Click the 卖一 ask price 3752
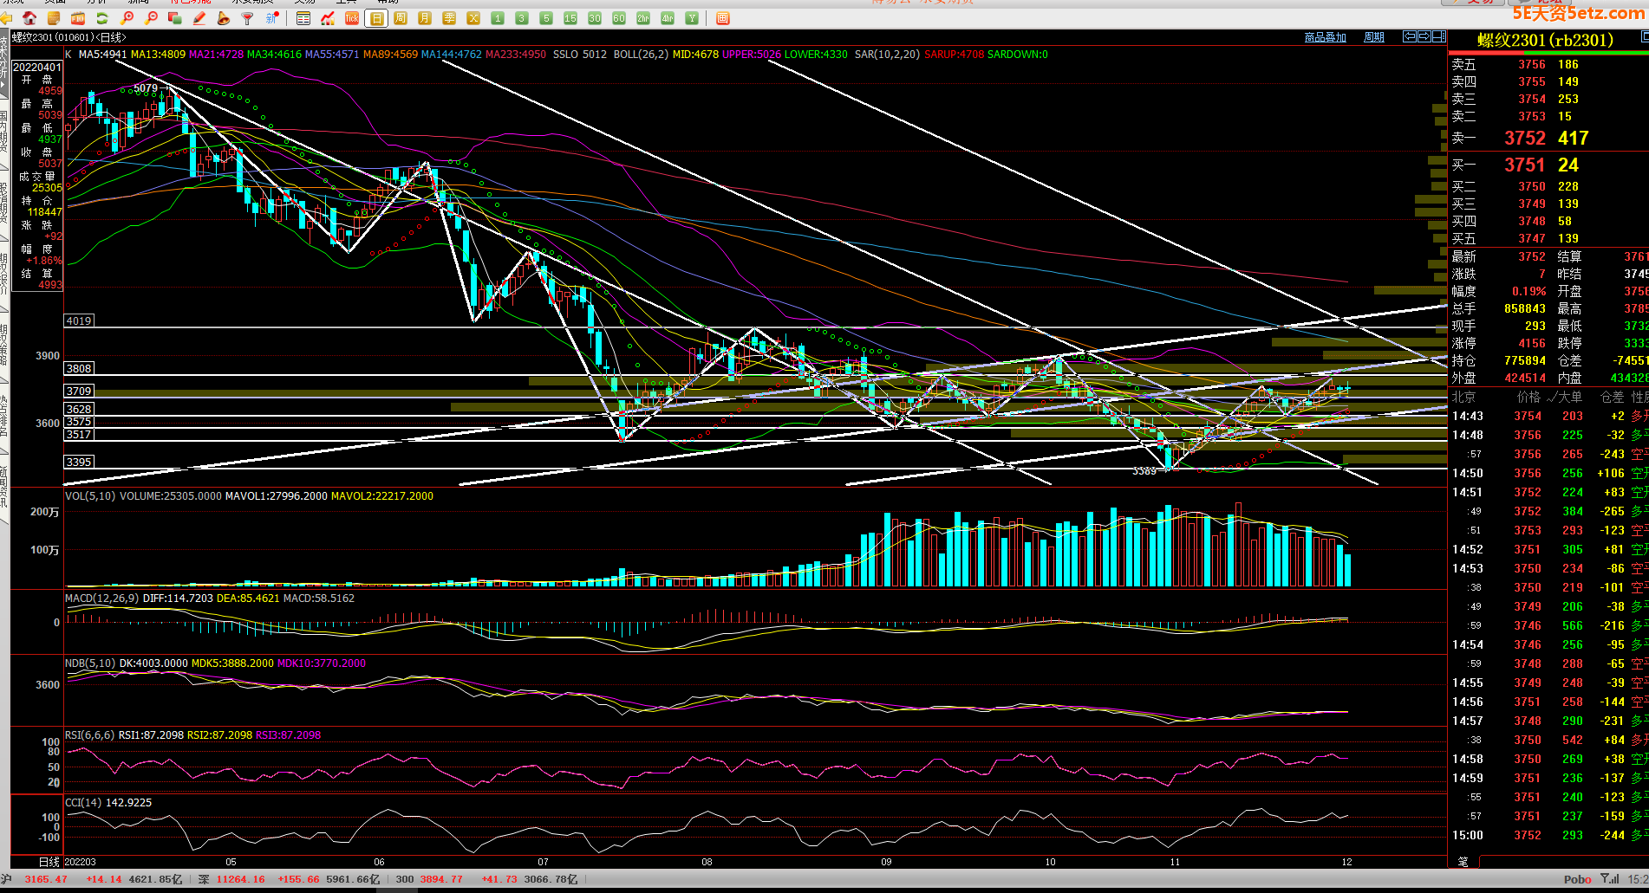The height and width of the screenshot is (893, 1649). tap(1525, 139)
